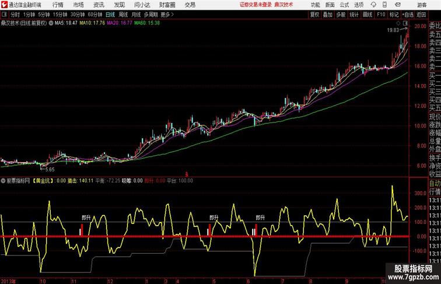Open F10 company info
This screenshot has width=441, height=284.
click(x=381, y=15)
